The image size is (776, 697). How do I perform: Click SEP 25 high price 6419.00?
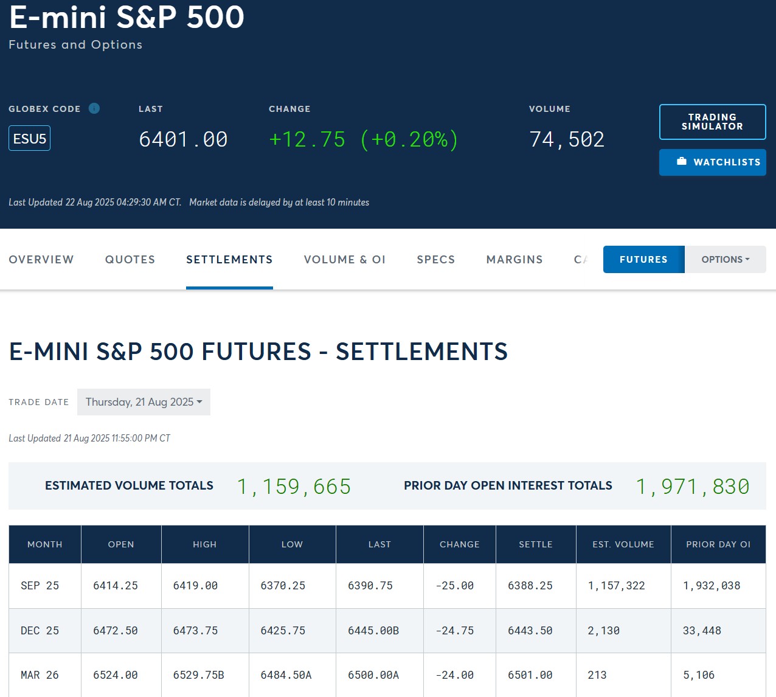coord(195,586)
